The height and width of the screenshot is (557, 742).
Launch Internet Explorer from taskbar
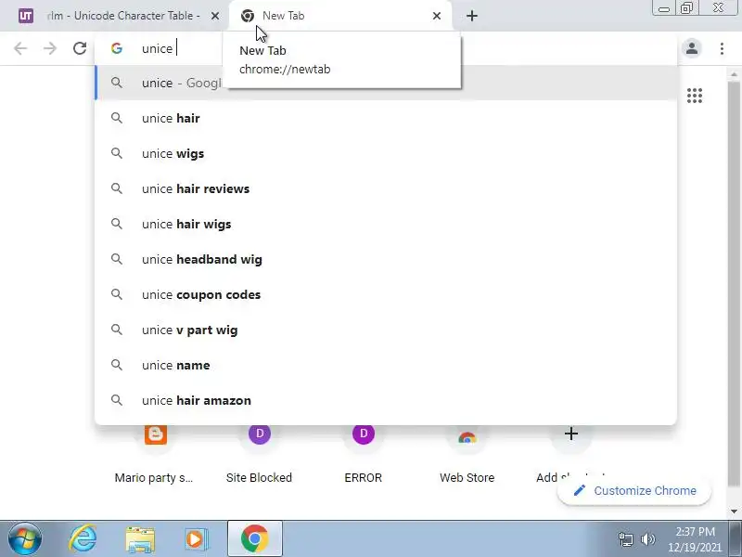(x=83, y=539)
